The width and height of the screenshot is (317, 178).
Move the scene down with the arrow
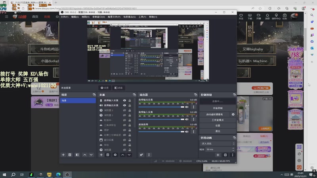[x=91, y=155]
